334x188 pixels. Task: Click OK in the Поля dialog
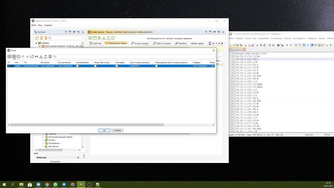(x=104, y=131)
